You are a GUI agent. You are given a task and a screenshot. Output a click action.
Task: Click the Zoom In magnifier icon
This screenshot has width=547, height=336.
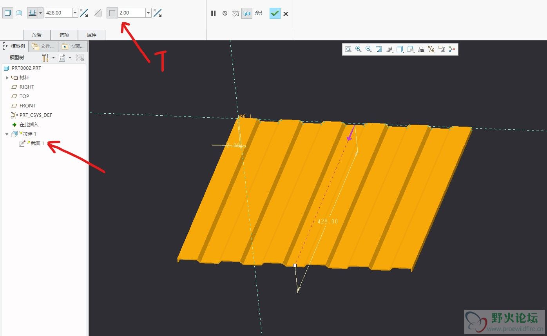(359, 49)
